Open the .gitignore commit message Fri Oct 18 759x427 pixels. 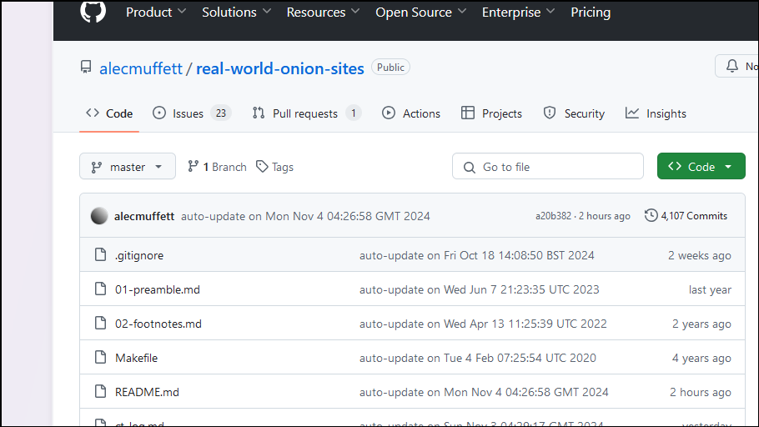point(477,255)
